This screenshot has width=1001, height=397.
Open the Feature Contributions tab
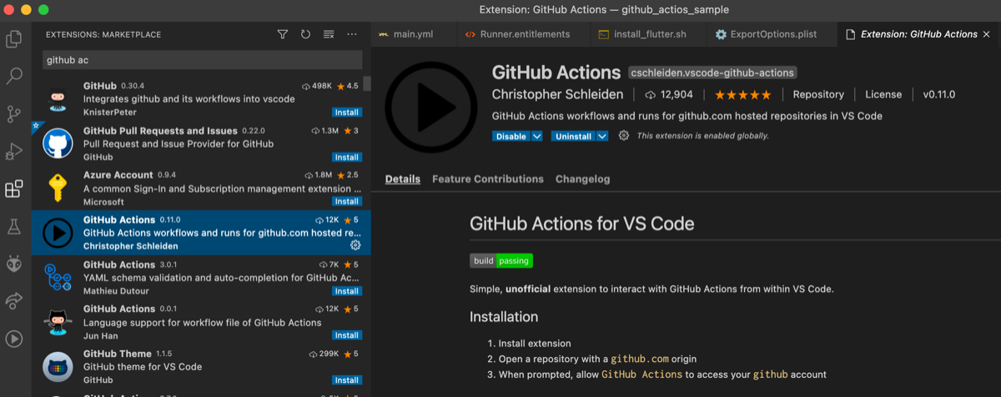[488, 179]
